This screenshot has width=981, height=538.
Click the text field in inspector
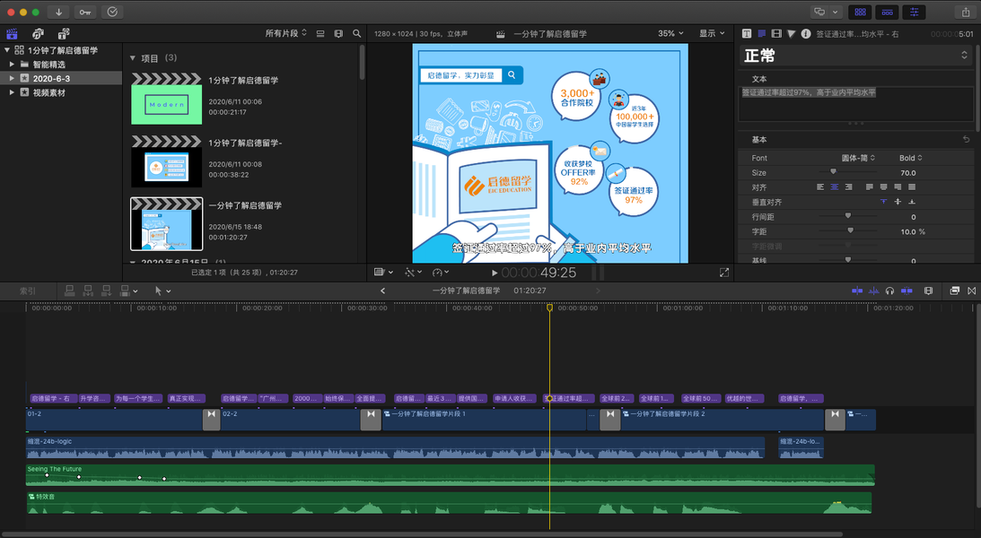855,104
